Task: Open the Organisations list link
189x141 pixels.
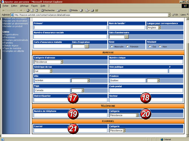Action: click(x=11, y=35)
